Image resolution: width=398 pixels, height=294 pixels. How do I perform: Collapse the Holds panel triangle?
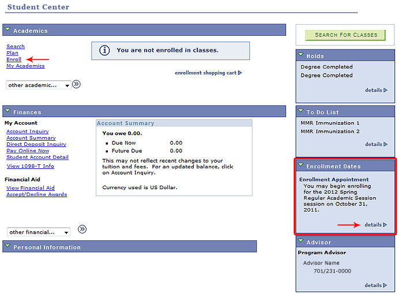(x=301, y=55)
